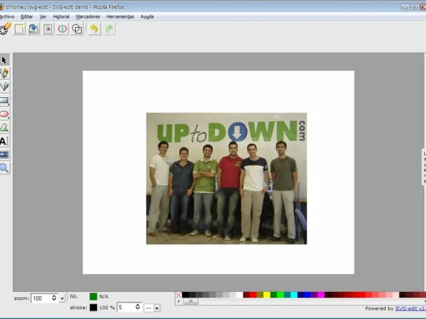Viewport: 426px width, 319px height.
Task: Click the yellow Undo arrow
Action: (94, 29)
